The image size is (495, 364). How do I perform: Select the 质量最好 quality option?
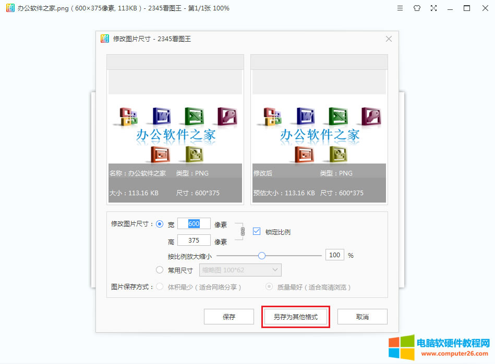[269, 286]
